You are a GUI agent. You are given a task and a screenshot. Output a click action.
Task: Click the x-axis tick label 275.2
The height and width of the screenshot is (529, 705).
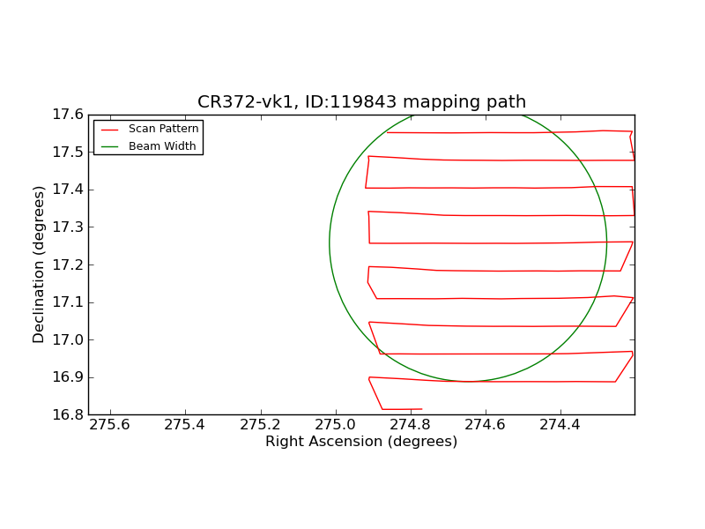pyautogui.click(x=260, y=425)
